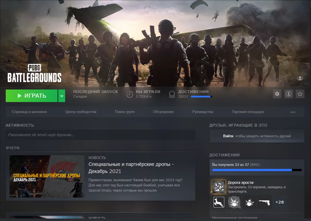Open Обсуждения tab
This screenshot has height=221, width=311.
tap(164, 112)
